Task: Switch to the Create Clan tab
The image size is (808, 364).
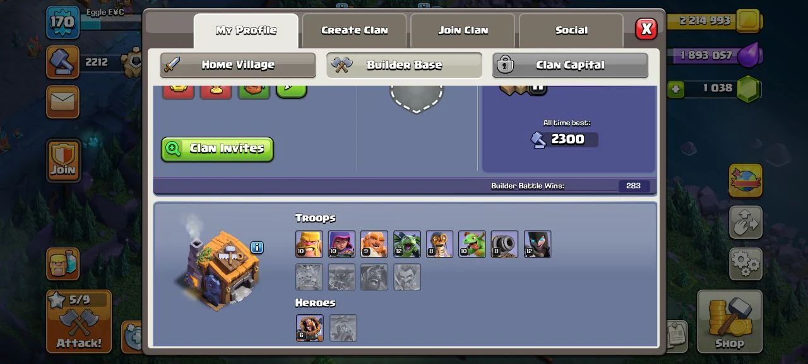Action: tap(355, 30)
